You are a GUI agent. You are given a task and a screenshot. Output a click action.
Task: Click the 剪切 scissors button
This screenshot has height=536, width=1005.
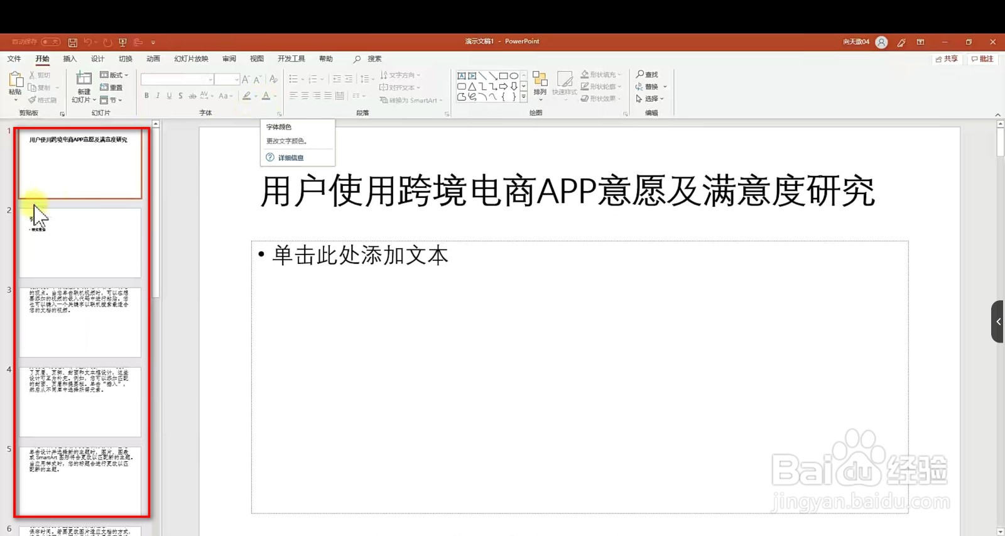pyautogui.click(x=39, y=75)
